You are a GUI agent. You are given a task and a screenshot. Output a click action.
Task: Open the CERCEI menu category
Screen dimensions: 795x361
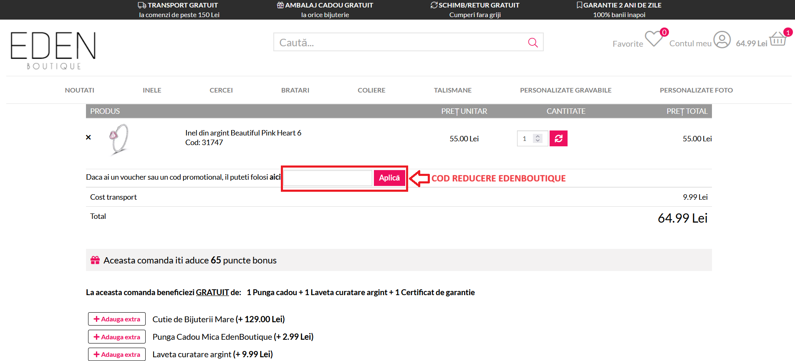(x=221, y=90)
